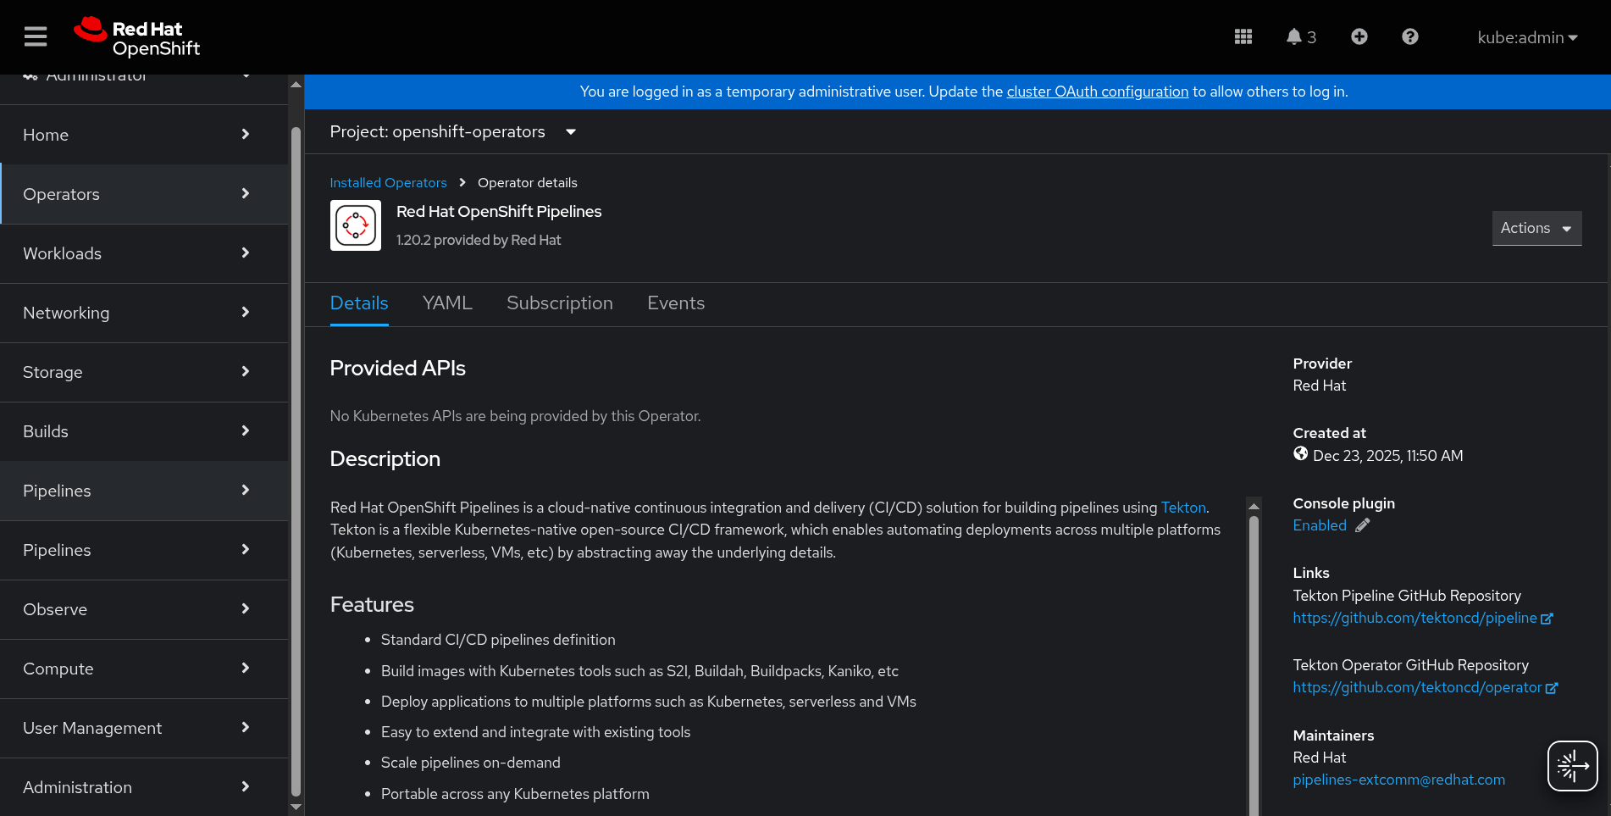Click the Red Hat OpenShift Pipelines operator icon

[x=356, y=225]
